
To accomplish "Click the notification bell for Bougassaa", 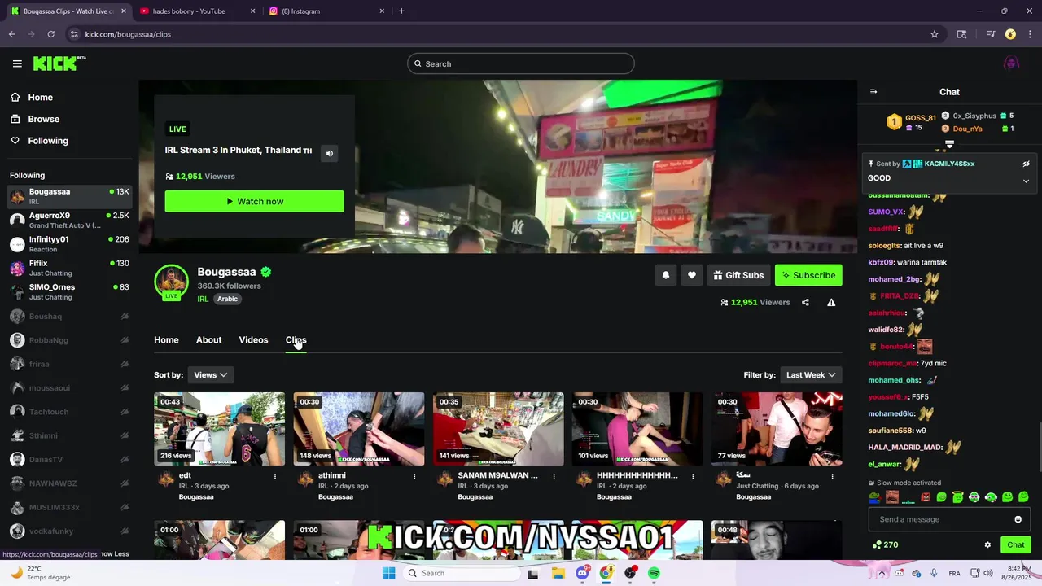I will point(665,275).
